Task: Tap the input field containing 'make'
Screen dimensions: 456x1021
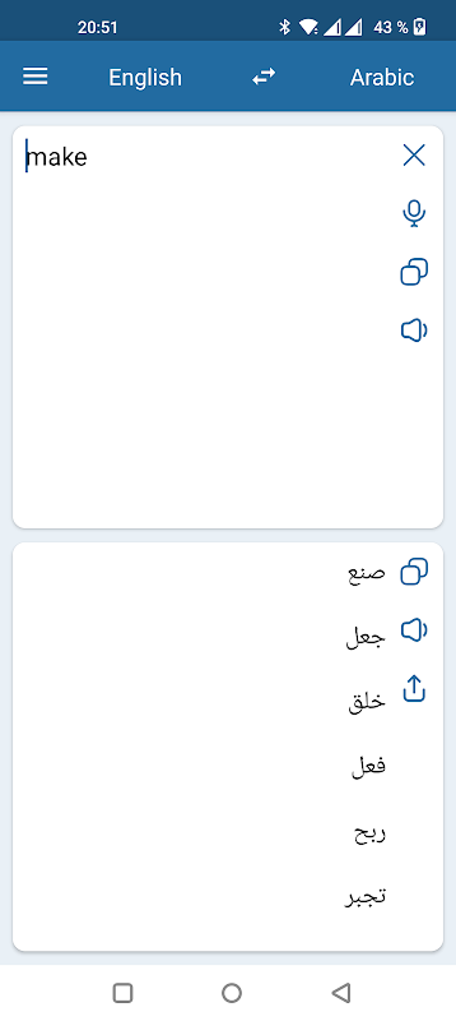Action: [x=201, y=314]
